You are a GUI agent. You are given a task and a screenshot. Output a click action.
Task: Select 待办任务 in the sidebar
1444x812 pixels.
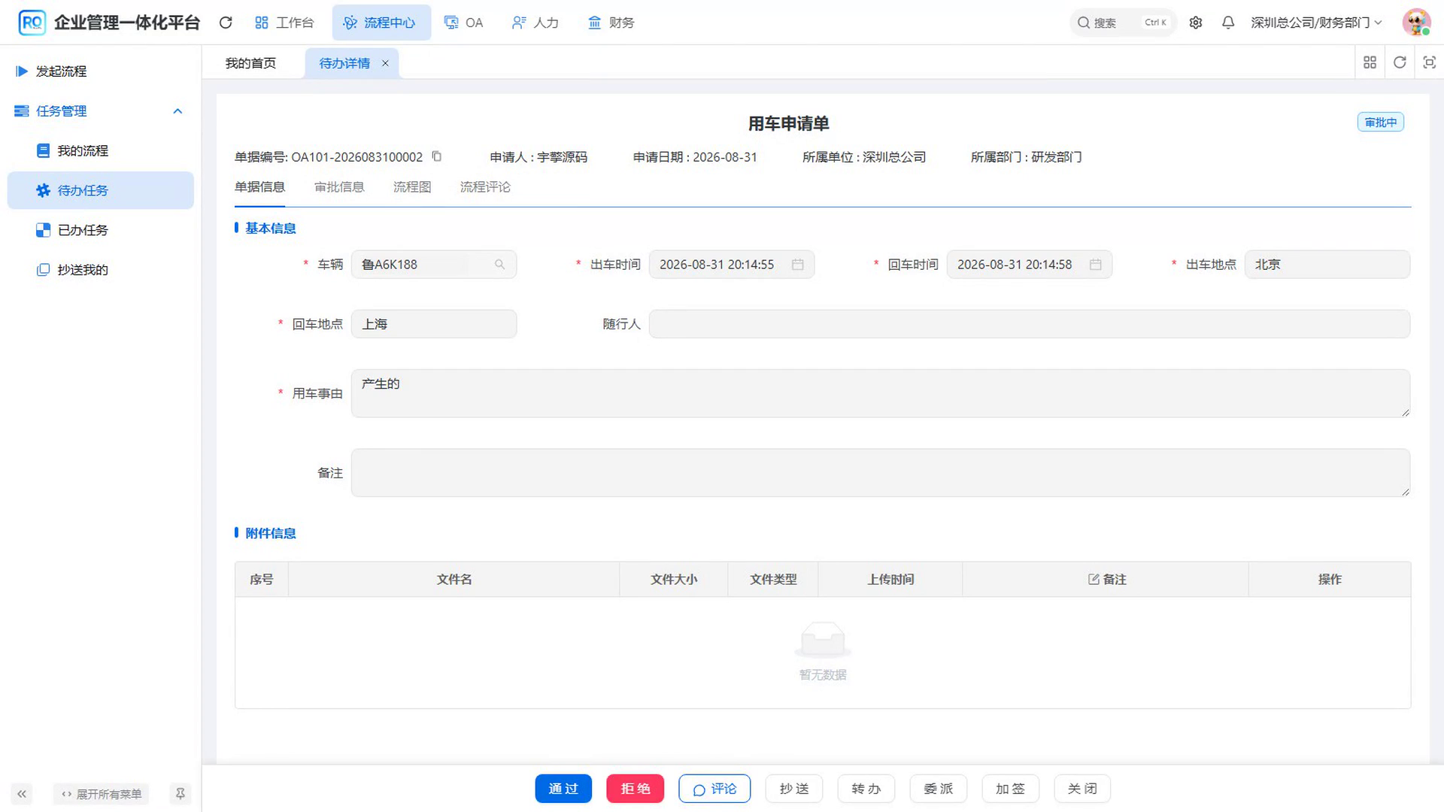pos(101,190)
